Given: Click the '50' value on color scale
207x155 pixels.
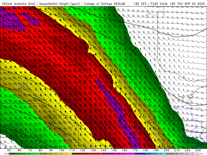Looking at the screenshot, I should click(x=9, y=150).
